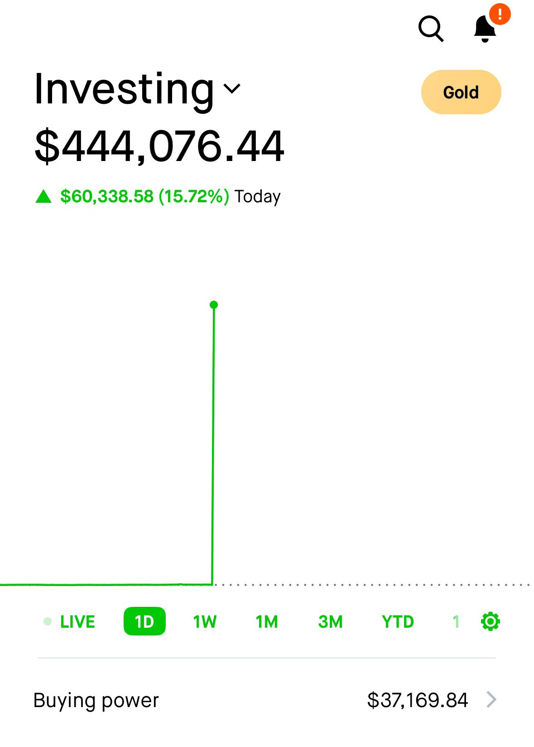Select the 1D time range
Image resolution: width=534 pixels, height=747 pixels.
(x=144, y=621)
